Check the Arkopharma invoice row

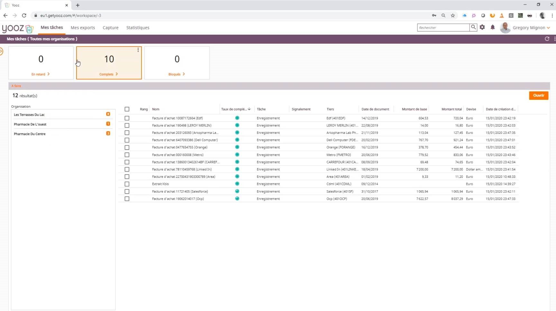point(127,133)
